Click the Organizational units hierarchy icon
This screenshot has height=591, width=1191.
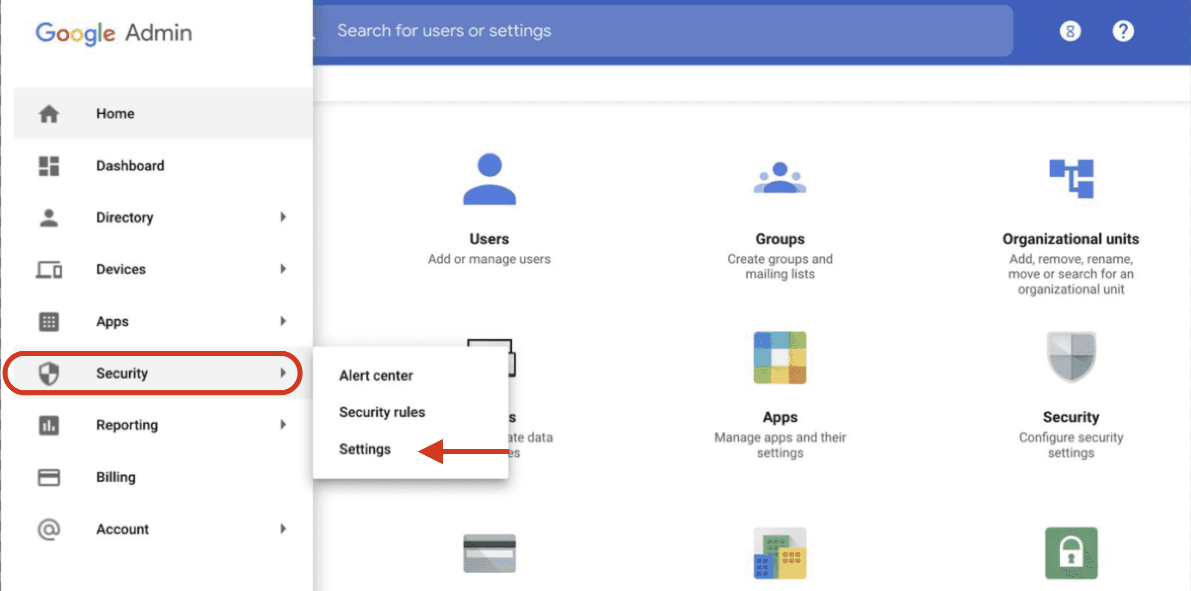click(x=1071, y=178)
